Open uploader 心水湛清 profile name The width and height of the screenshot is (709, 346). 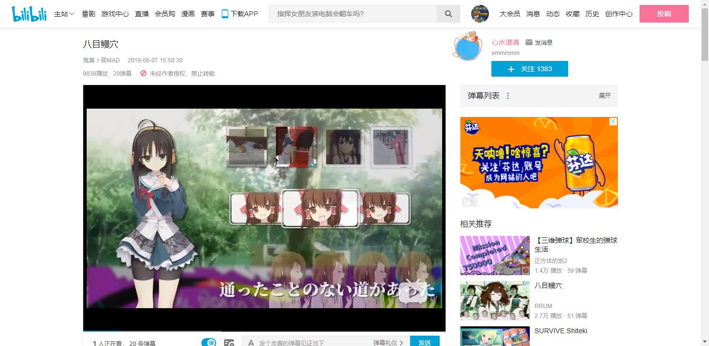coord(505,42)
